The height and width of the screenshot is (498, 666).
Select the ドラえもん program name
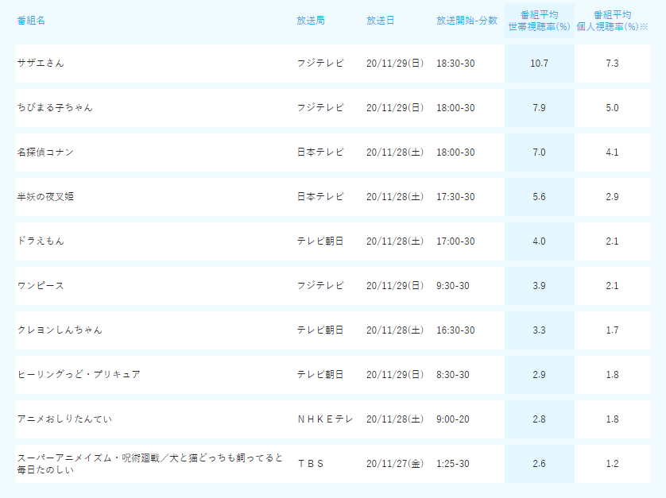coord(41,241)
